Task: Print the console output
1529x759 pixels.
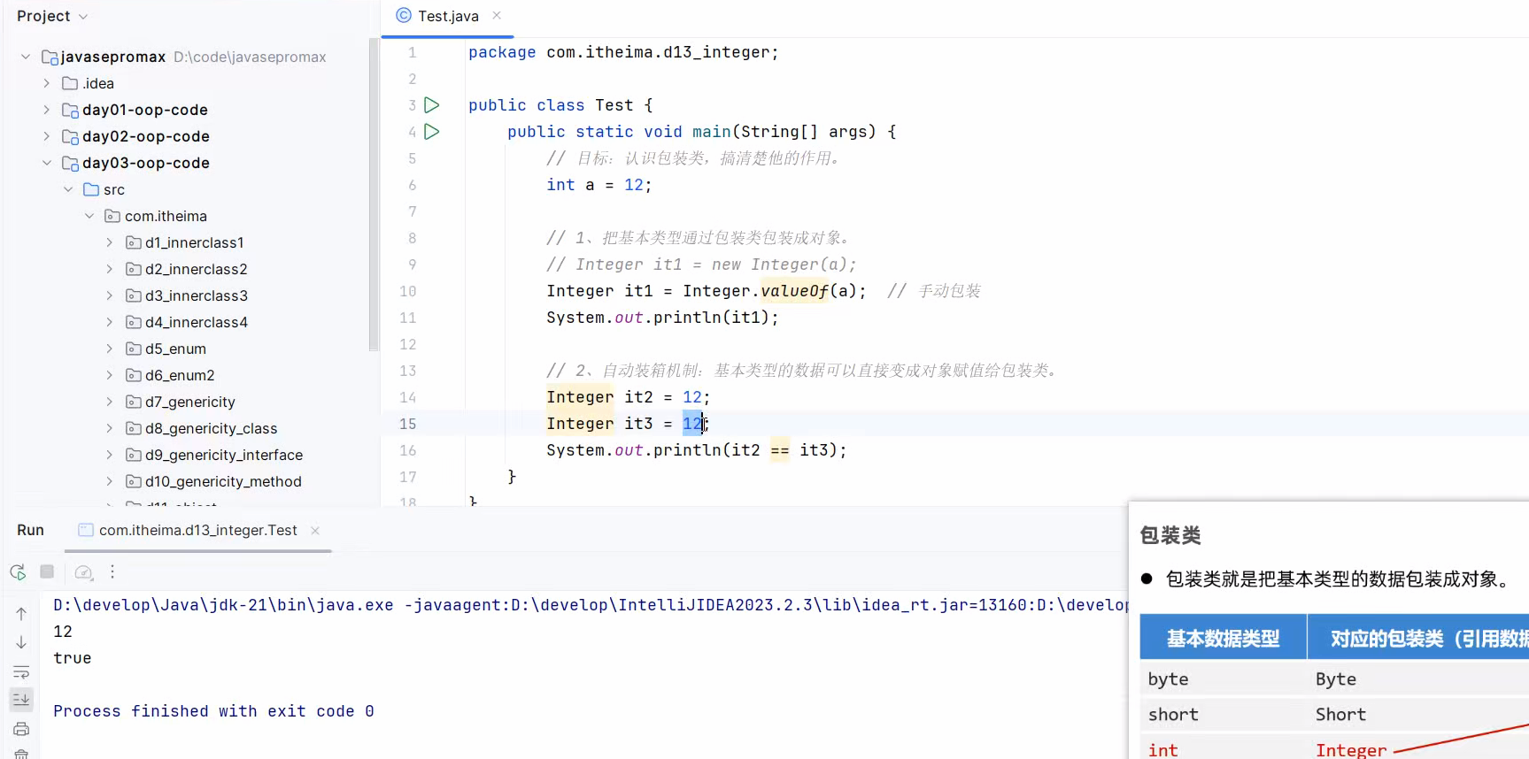Action: click(x=21, y=729)
